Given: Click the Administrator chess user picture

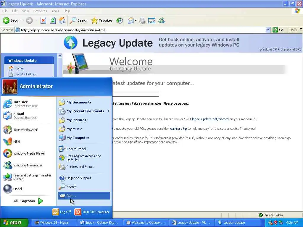Looking at the screenshot, I should [10, 87].
